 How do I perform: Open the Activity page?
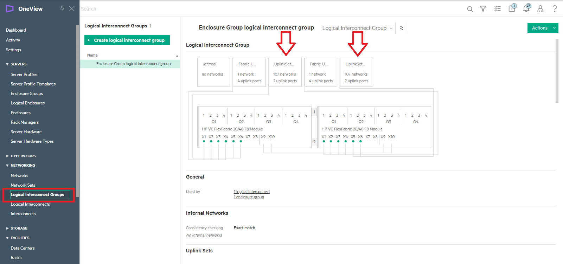[13, 40]
